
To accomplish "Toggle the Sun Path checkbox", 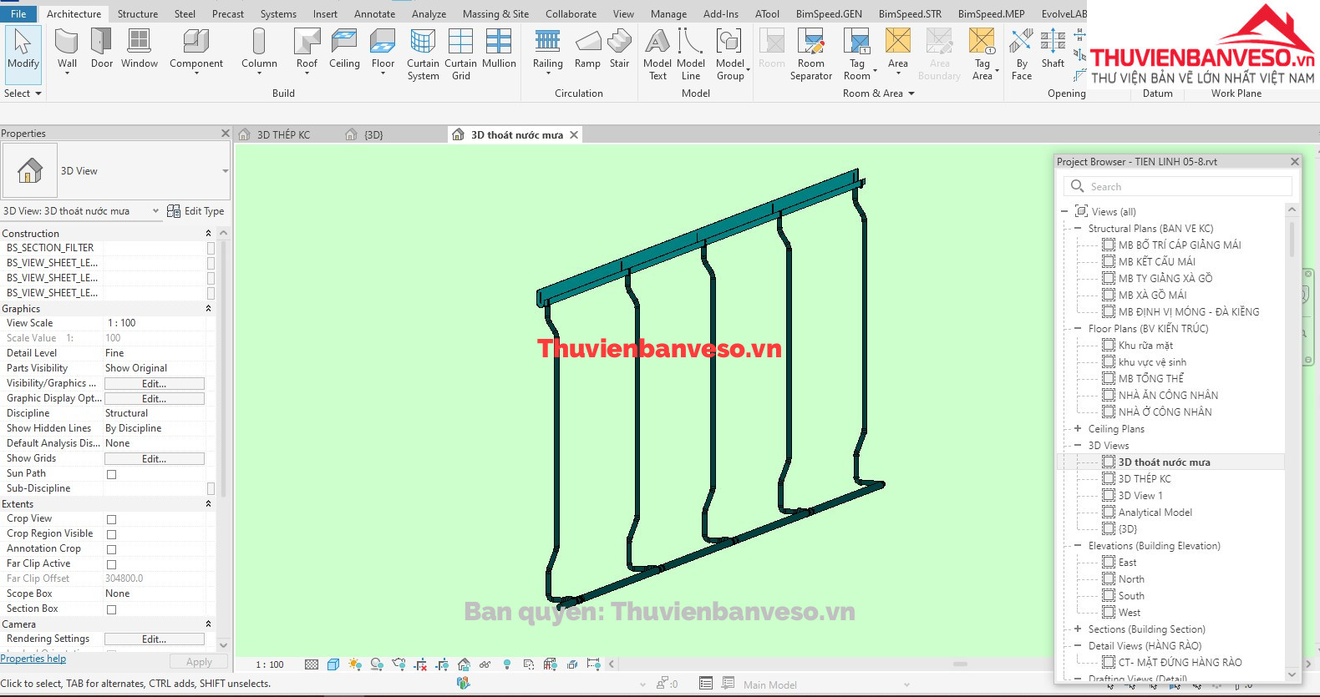I will click(x=111, y=474).
